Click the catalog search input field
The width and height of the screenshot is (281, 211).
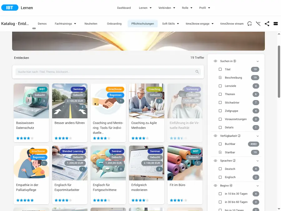108,72
